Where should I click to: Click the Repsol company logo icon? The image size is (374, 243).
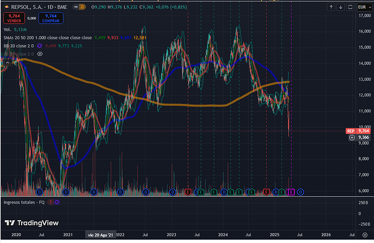pyautogui.click(x=7, y=7)
